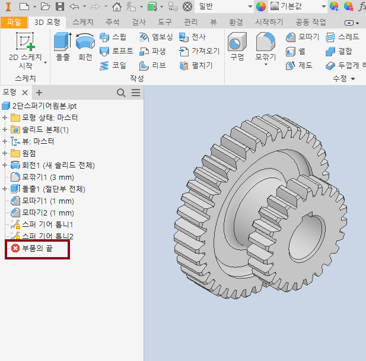Expand the 회전1 feature node

[x=4, y=165]
